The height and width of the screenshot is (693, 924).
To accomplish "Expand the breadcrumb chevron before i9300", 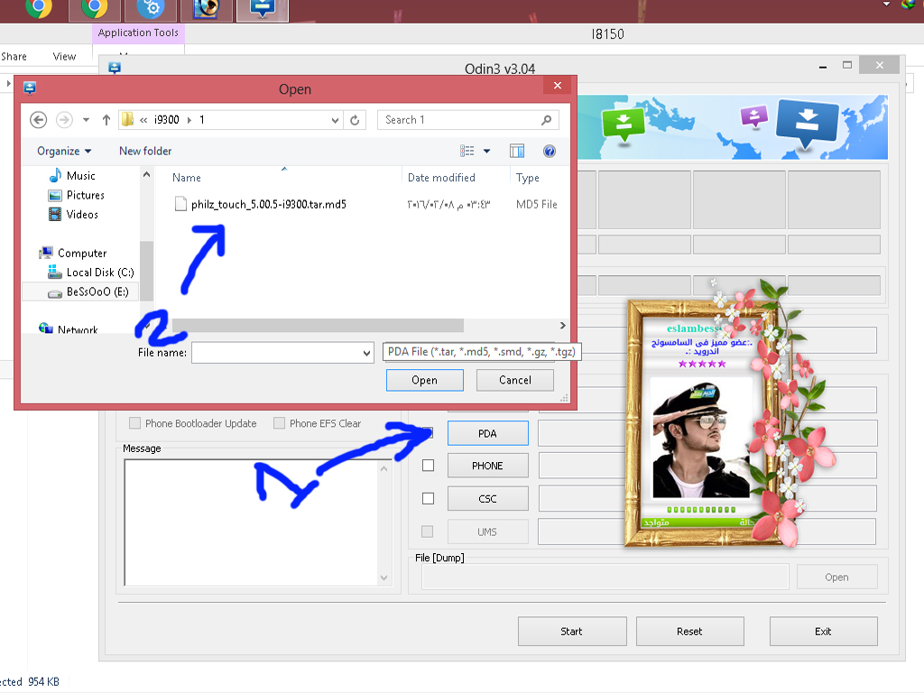I will point(143,120).
